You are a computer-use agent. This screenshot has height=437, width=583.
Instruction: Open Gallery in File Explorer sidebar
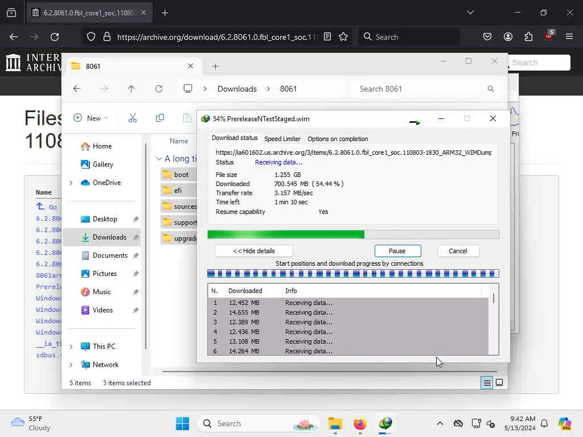[x=97, y=164]
